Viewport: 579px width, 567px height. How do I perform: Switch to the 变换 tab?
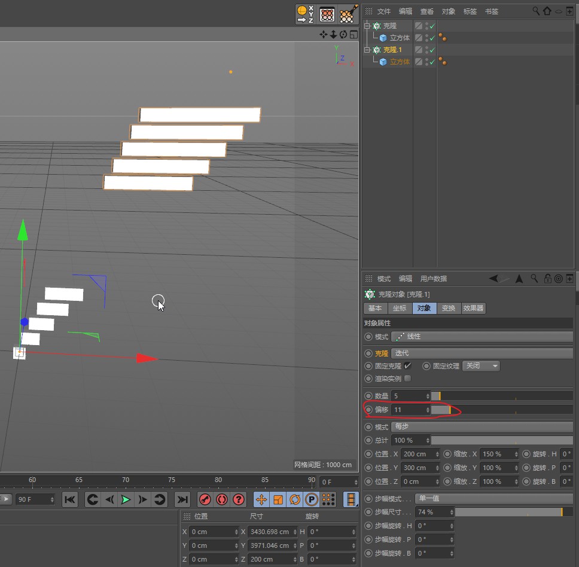click(449, 308)
